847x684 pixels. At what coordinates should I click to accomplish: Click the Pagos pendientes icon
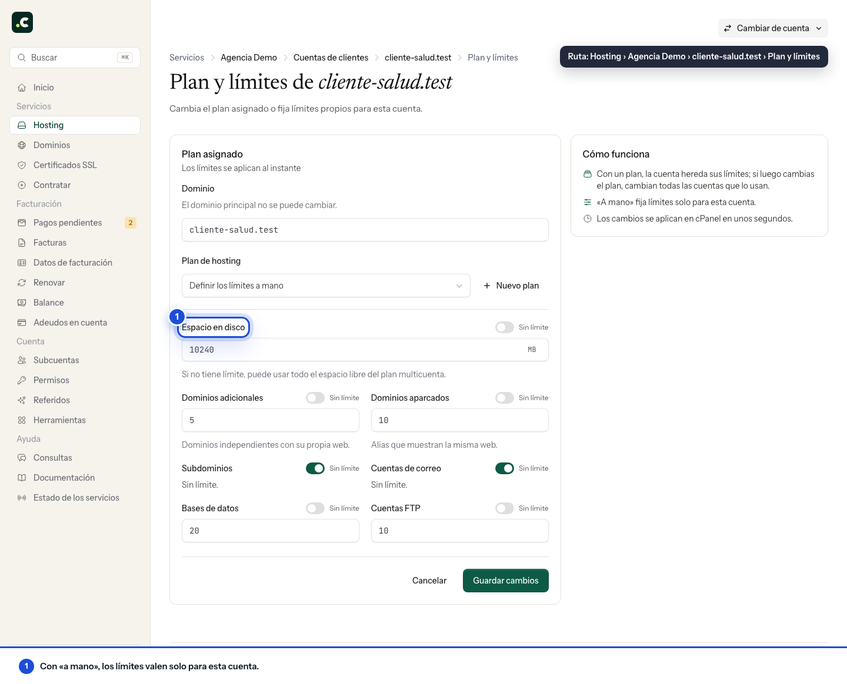pos(22,223)
